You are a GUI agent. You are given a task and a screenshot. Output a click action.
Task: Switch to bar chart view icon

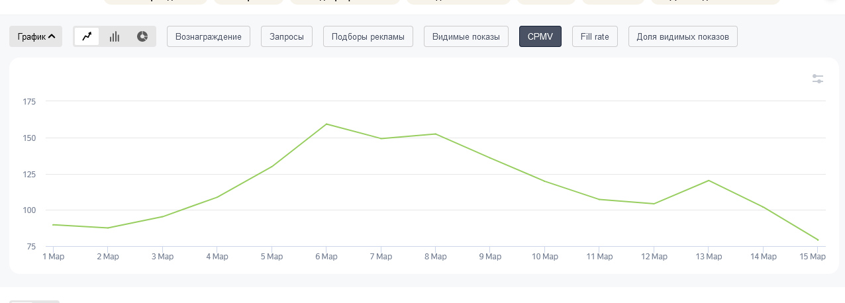point(115,36)
